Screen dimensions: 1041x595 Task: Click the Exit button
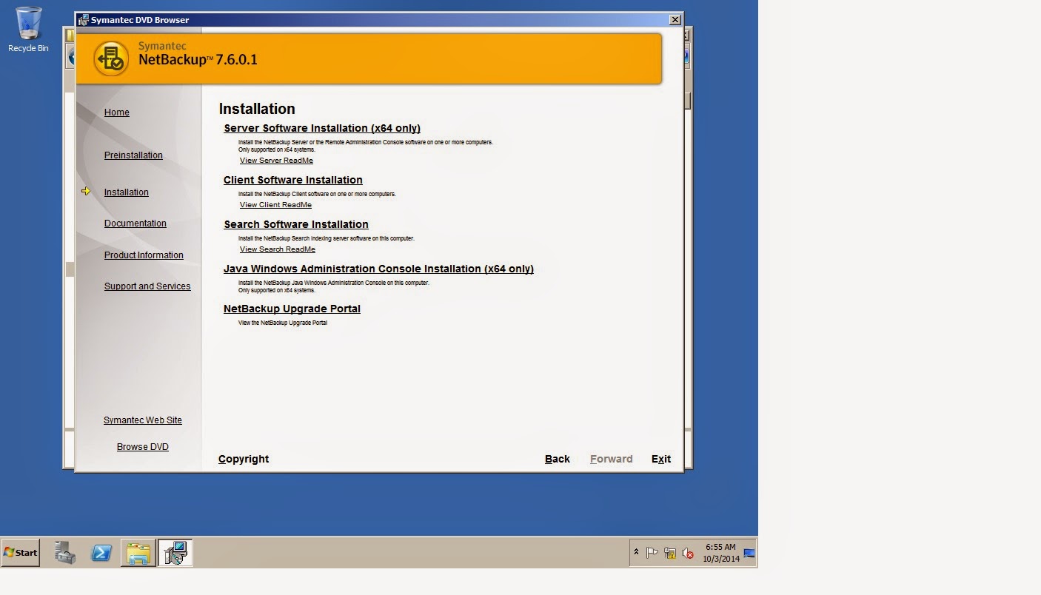tap(660, 459)
